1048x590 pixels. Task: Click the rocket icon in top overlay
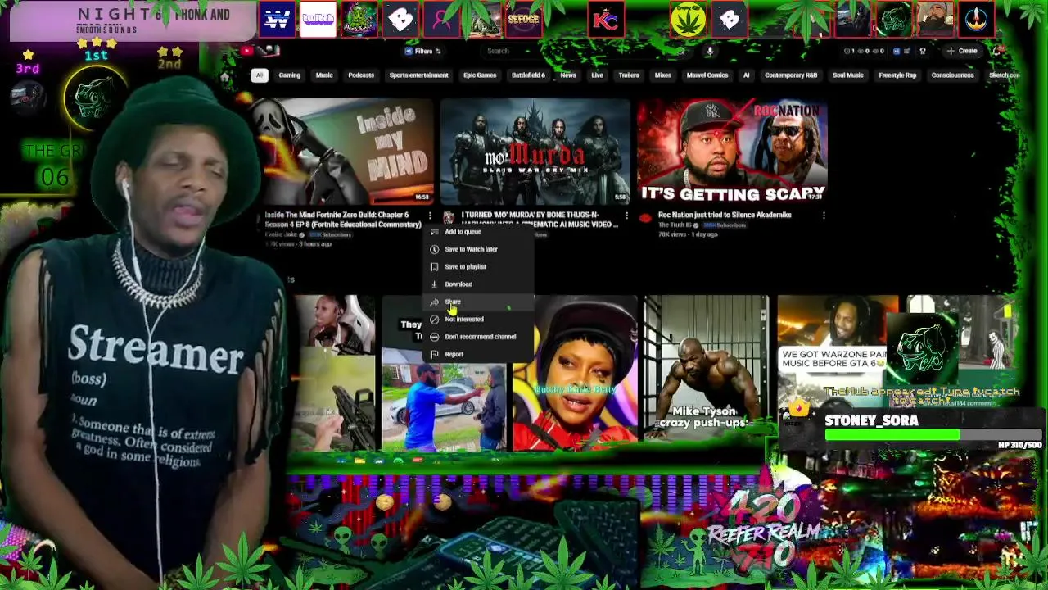tap(976, 20)
